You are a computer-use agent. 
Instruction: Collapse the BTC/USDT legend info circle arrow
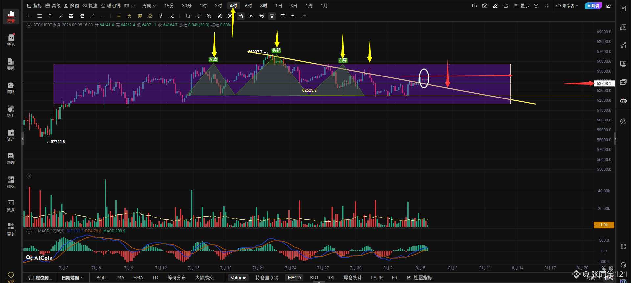pyautogui.click(x=29, y=25)
